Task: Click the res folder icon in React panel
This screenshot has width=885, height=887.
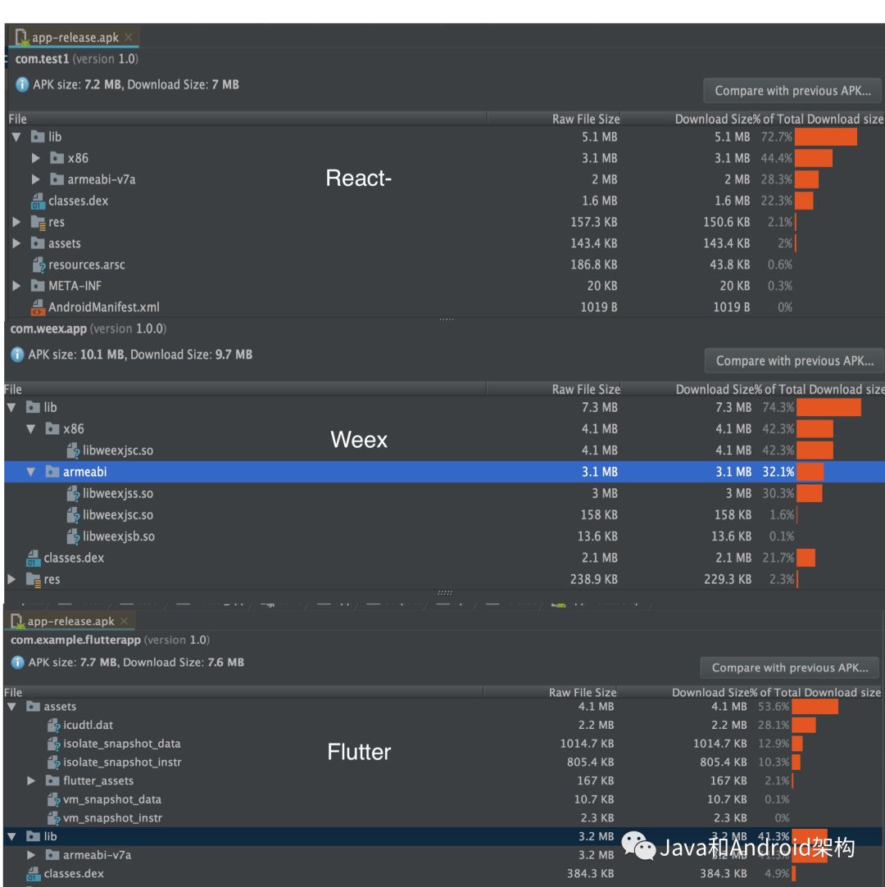Action: coord(38,222)
